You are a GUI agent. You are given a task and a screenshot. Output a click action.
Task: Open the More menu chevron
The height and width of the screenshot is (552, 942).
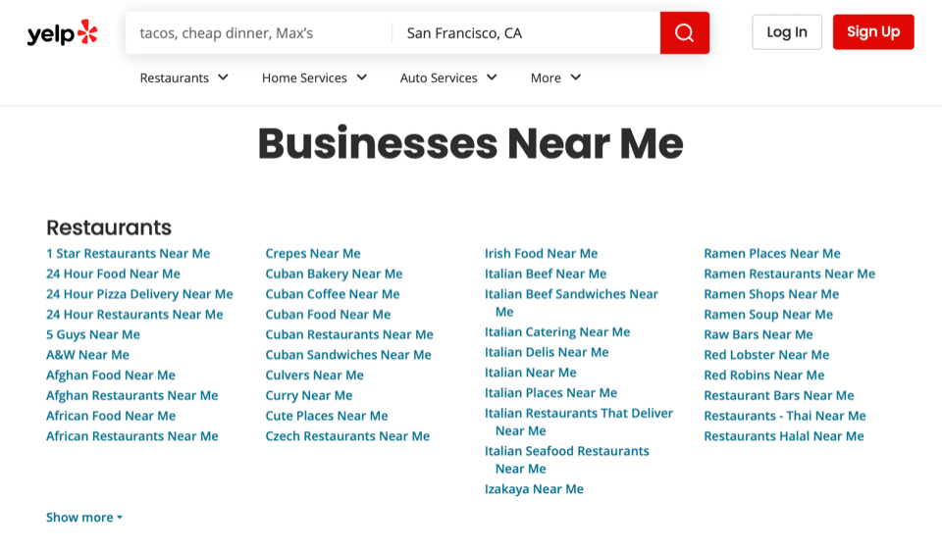(576, 77)
